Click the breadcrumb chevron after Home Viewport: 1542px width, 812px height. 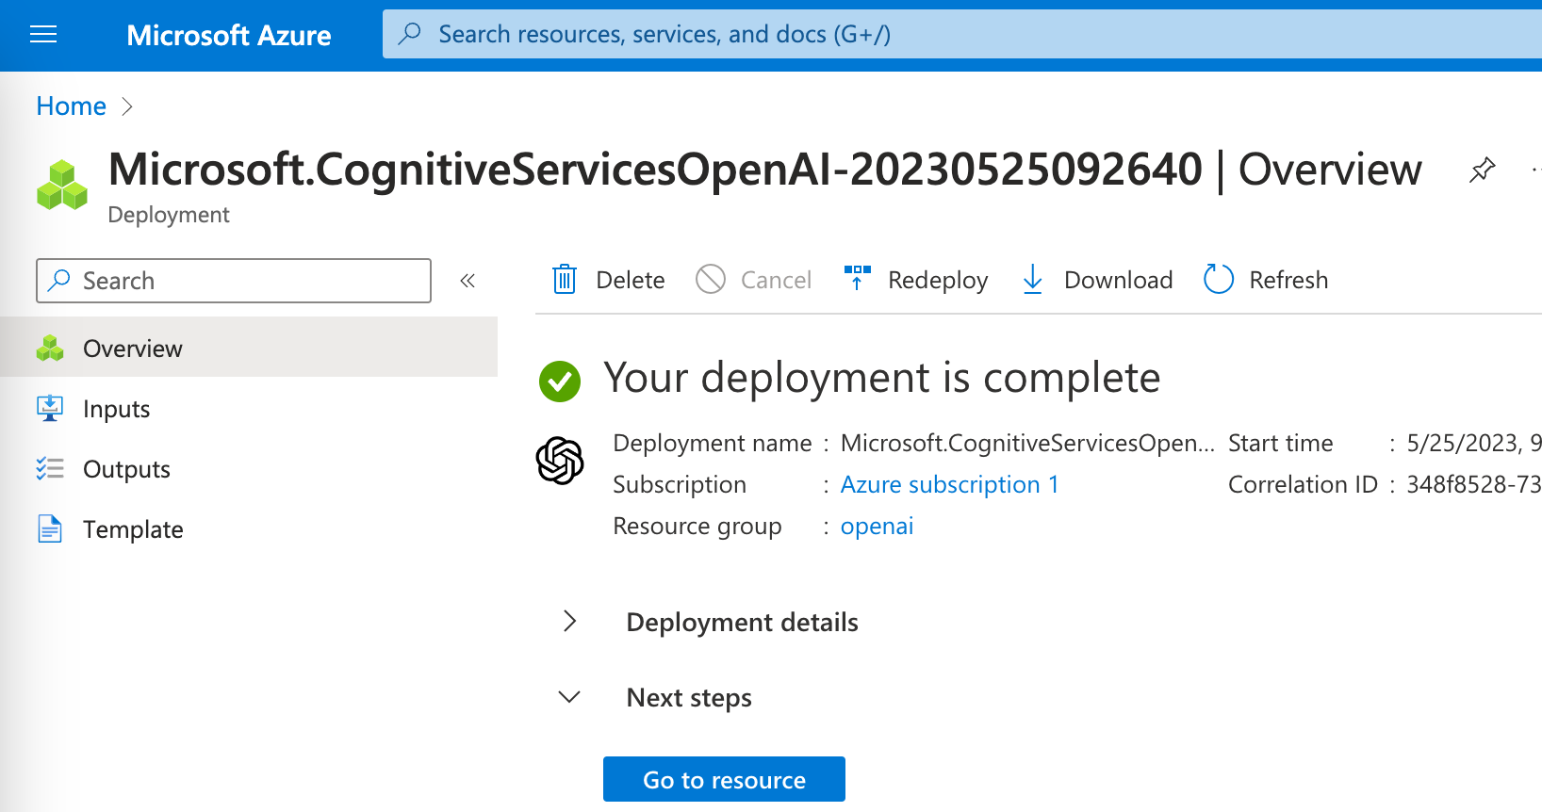pyautogui.click(x=127, y=106)
